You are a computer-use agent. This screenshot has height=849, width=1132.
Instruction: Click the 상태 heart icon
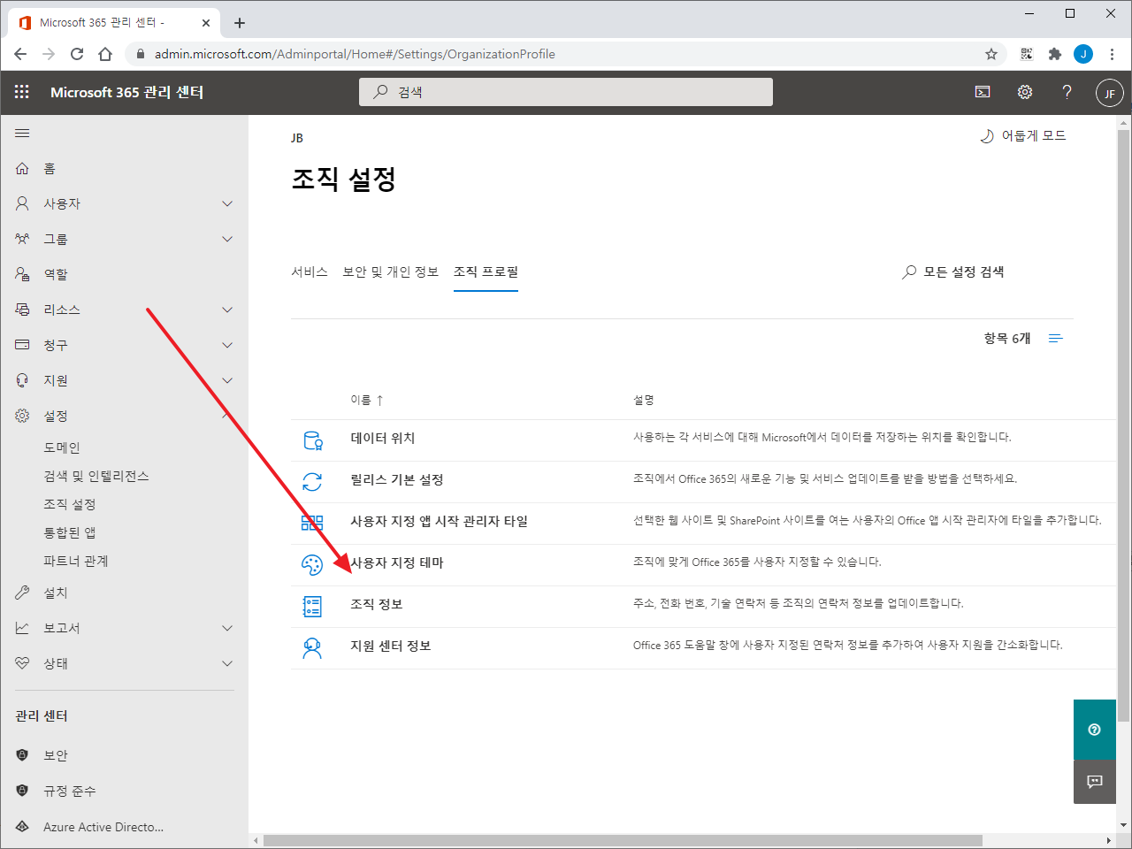pyautogui.click(x=22, y=663)
